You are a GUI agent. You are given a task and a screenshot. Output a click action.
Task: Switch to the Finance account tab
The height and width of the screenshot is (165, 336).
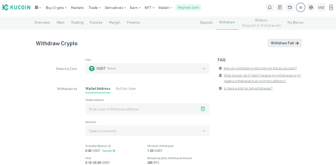(x=133, y=22)
